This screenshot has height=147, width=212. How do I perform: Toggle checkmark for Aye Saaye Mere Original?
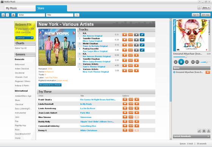(142, 50)
